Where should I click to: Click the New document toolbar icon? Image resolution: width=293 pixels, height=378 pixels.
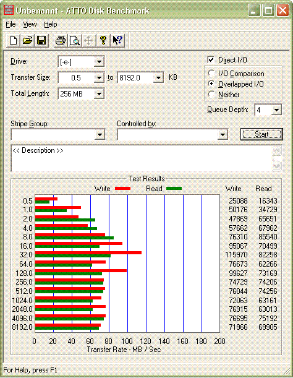(13, 40)
